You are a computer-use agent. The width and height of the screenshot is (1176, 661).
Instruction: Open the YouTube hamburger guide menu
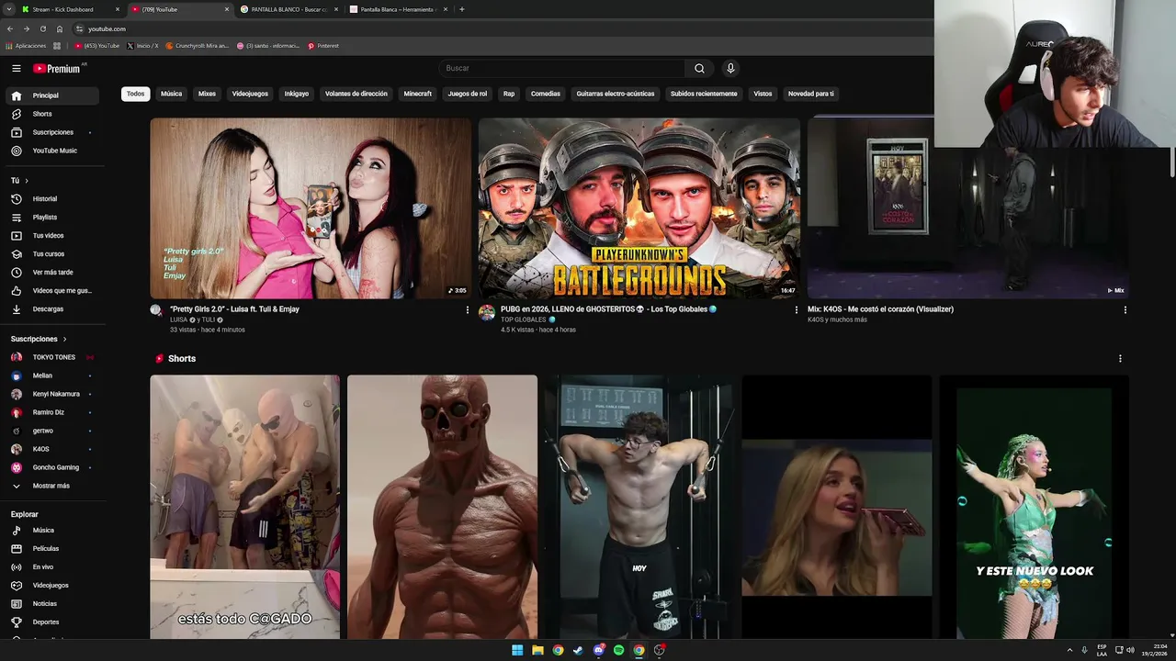pyautogui.click(x=16, y=68)
